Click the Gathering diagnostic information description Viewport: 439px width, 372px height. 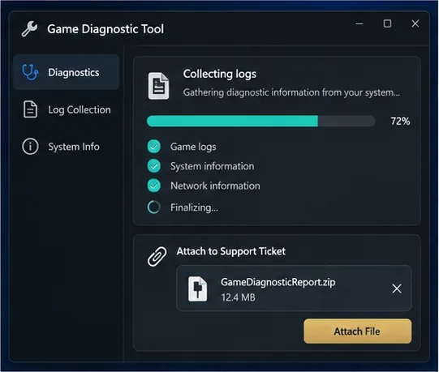pos(291,92)
